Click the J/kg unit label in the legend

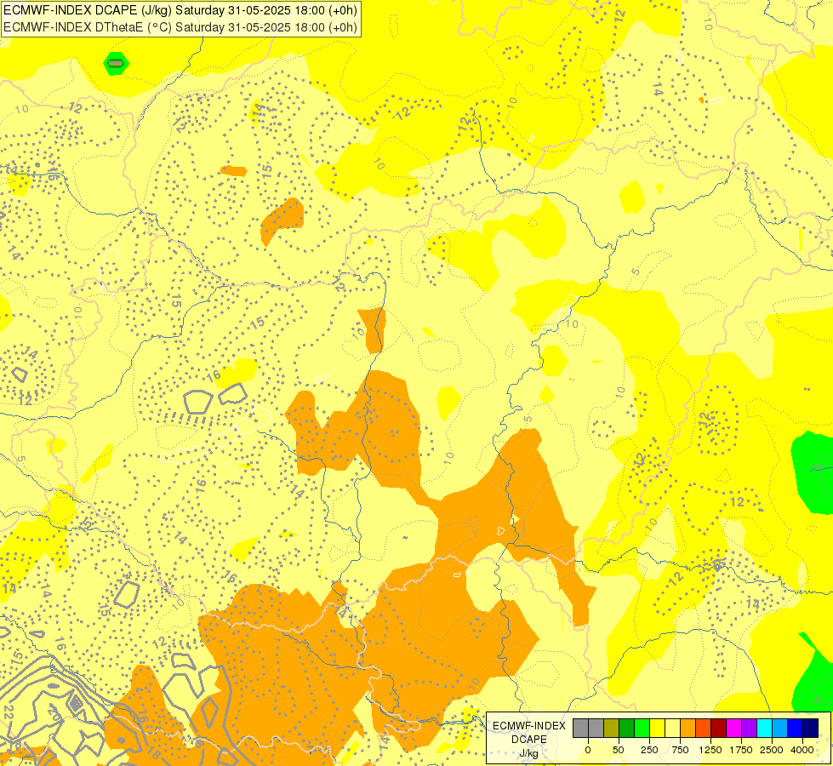[529, 753]
